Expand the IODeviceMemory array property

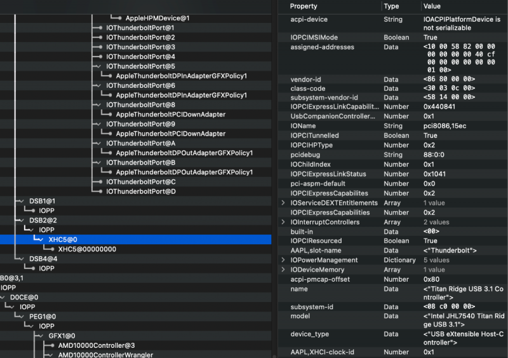tap(283, 270)
